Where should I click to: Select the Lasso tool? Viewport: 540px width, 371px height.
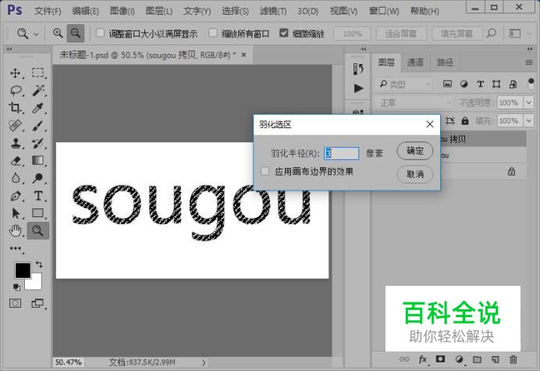tap(16, 91)
